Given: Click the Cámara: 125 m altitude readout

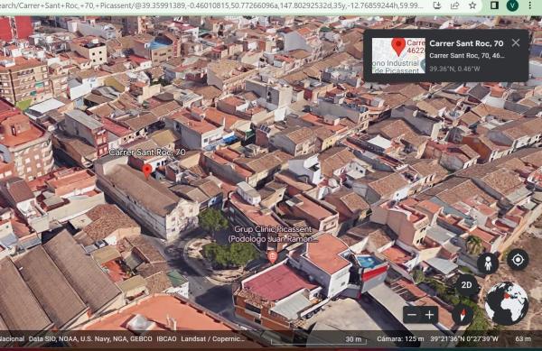Looking at the screenshot, I should tap(400, 339).
